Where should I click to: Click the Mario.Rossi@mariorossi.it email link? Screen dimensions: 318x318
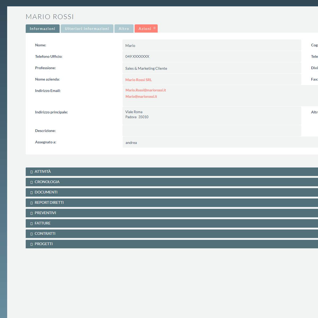click(x=146, y=90)
